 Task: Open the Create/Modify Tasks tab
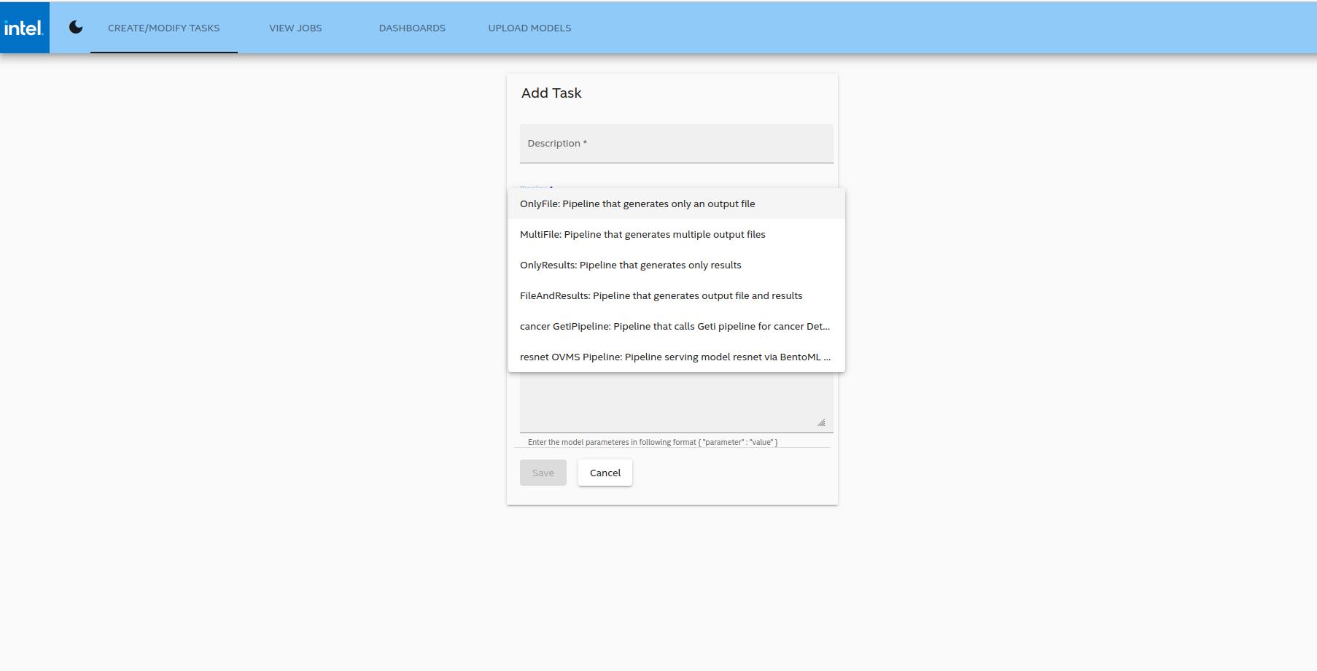point(164,28)
